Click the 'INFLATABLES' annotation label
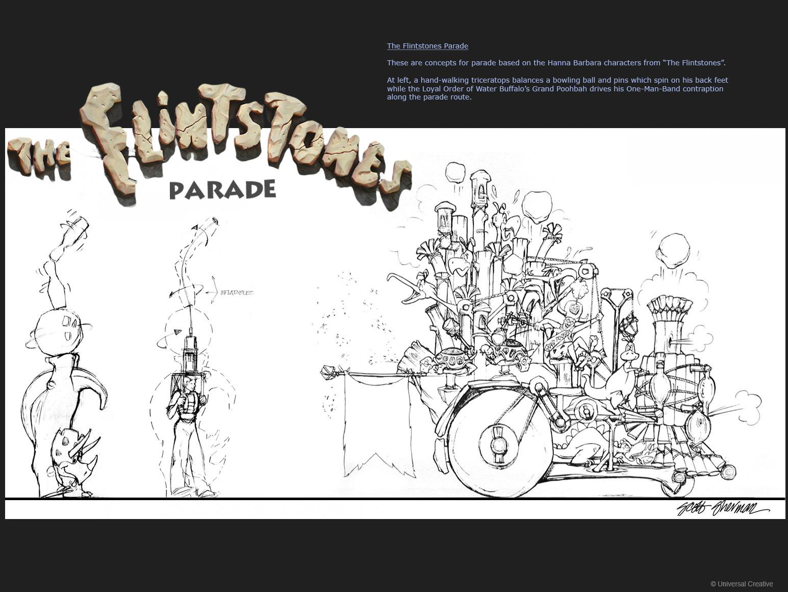 [237, 293]
